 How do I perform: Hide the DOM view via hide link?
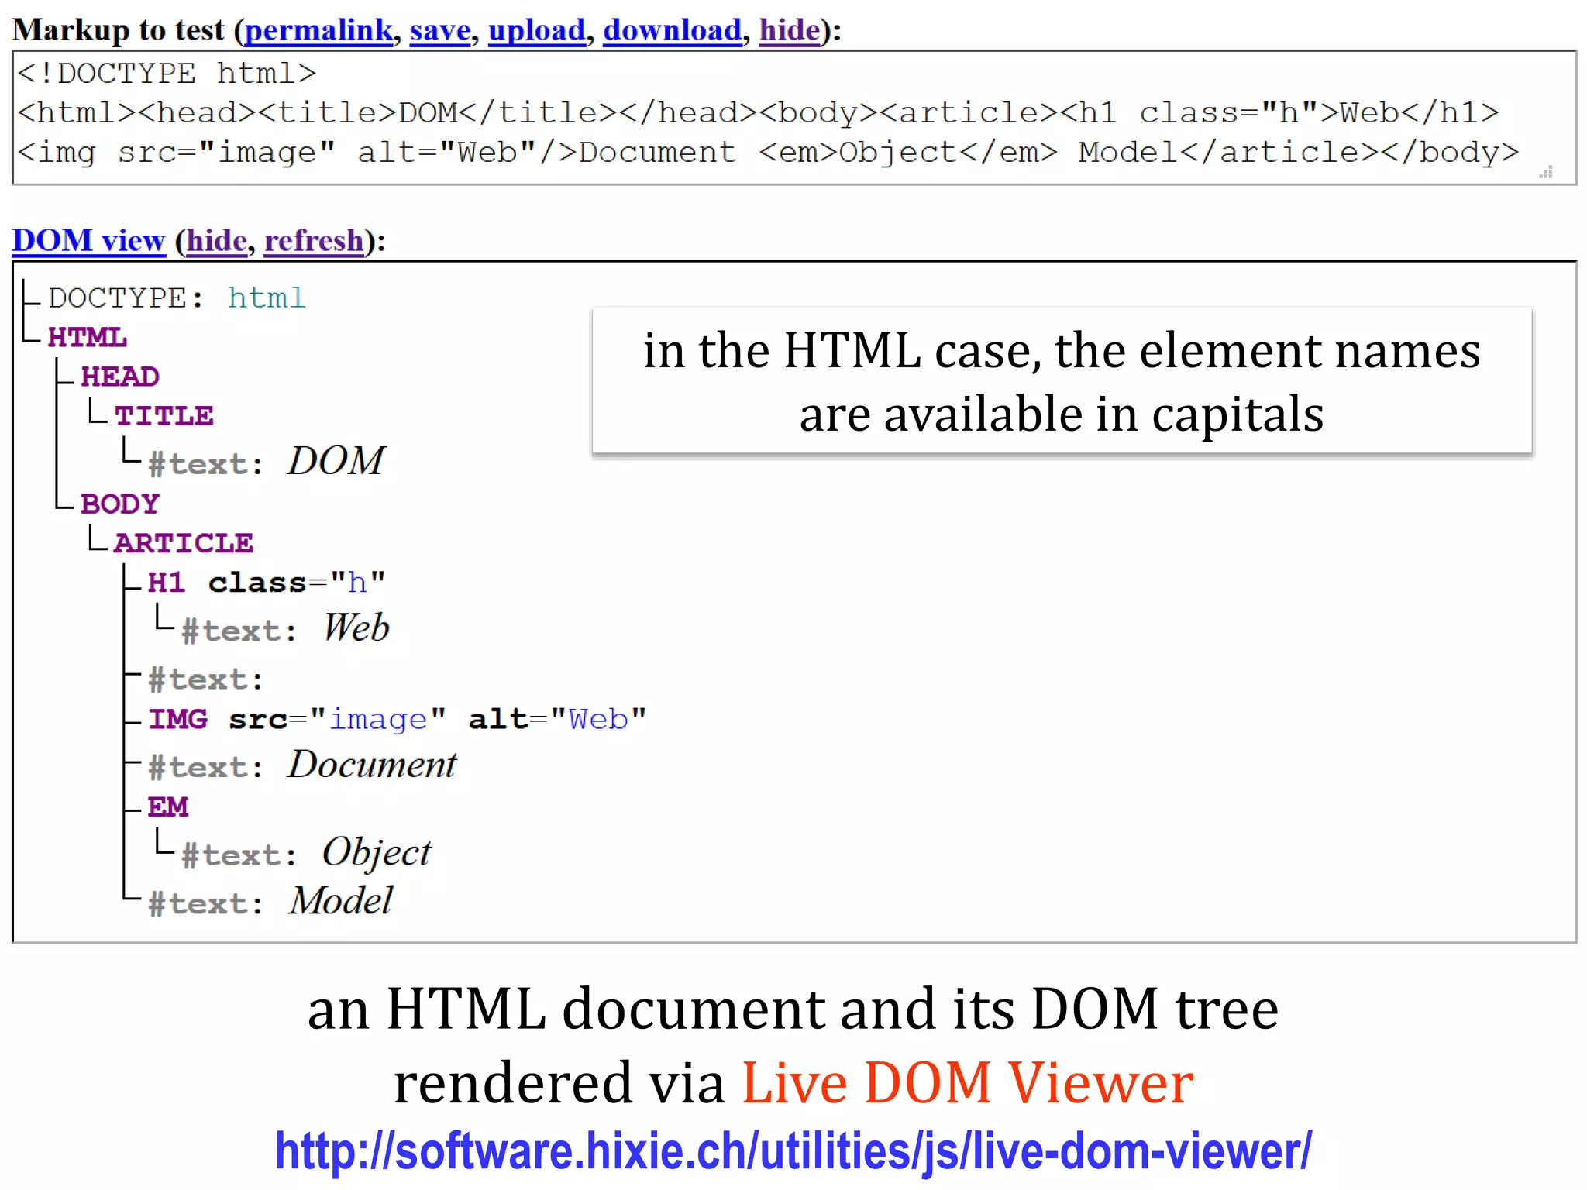(x=216, y=241)
